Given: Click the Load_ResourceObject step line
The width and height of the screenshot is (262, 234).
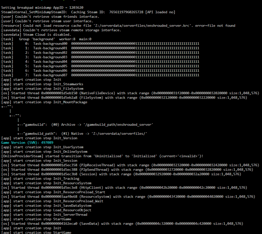Looking at the screenshot, I should click(46, 210).
